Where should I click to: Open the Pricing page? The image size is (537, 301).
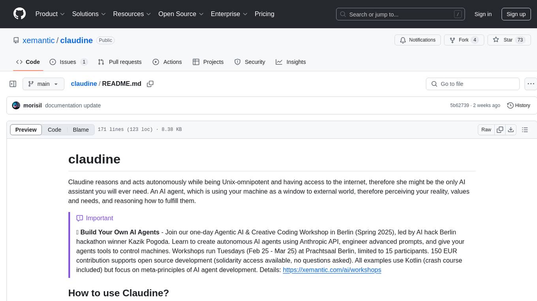pyautogui.click(x=265, y=14)
